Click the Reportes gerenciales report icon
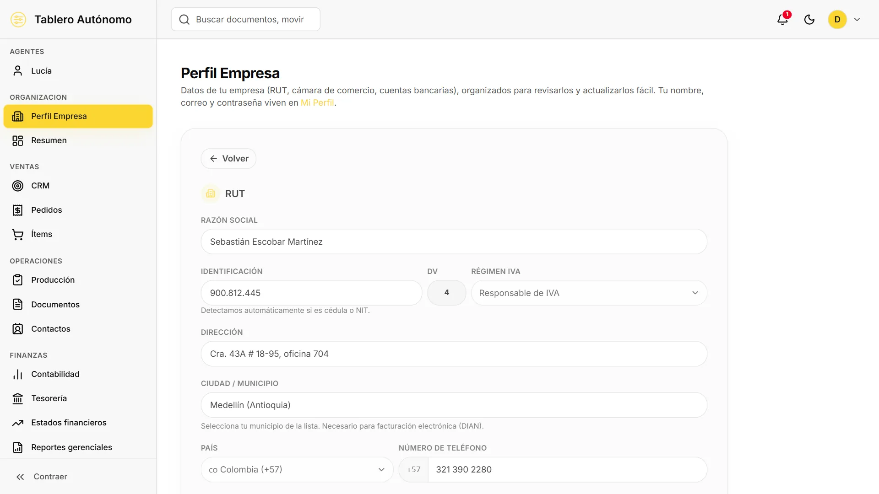879x494 pixels. (x=18, y=447)
